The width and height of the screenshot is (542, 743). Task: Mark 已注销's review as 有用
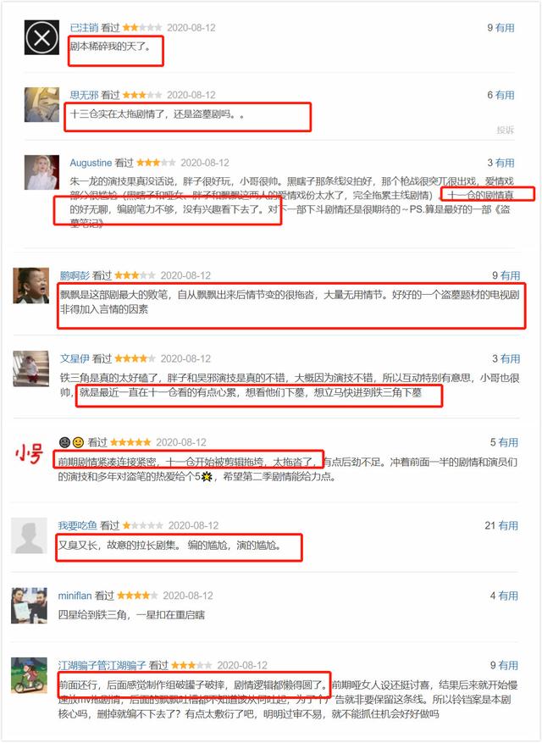tap(505, 28)
